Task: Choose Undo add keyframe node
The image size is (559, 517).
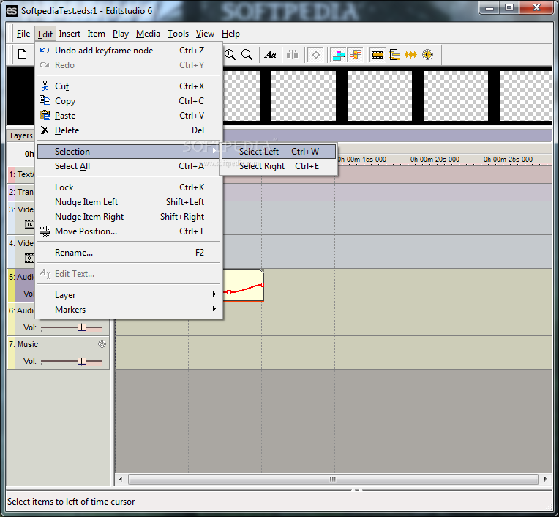Action: [x=129, y=51]
